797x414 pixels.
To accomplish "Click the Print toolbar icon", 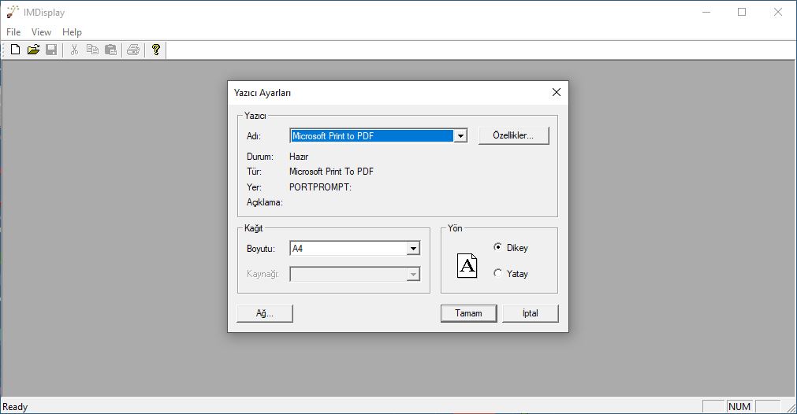I will click(x=133, y=50).
